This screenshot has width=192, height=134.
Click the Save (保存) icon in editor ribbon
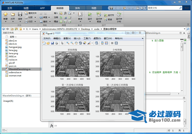coord(20,14)
